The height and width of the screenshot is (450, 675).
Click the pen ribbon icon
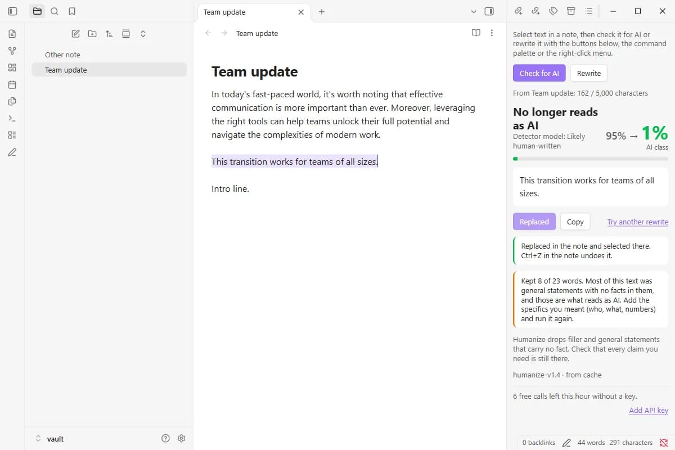click(x=12, y=152)
